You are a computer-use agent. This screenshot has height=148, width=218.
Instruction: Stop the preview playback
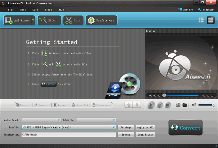[x=168, y=105]
